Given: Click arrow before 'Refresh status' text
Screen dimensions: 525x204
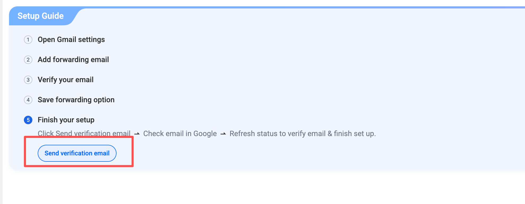Looking at the screenshot, I should (x=223, y=134).
